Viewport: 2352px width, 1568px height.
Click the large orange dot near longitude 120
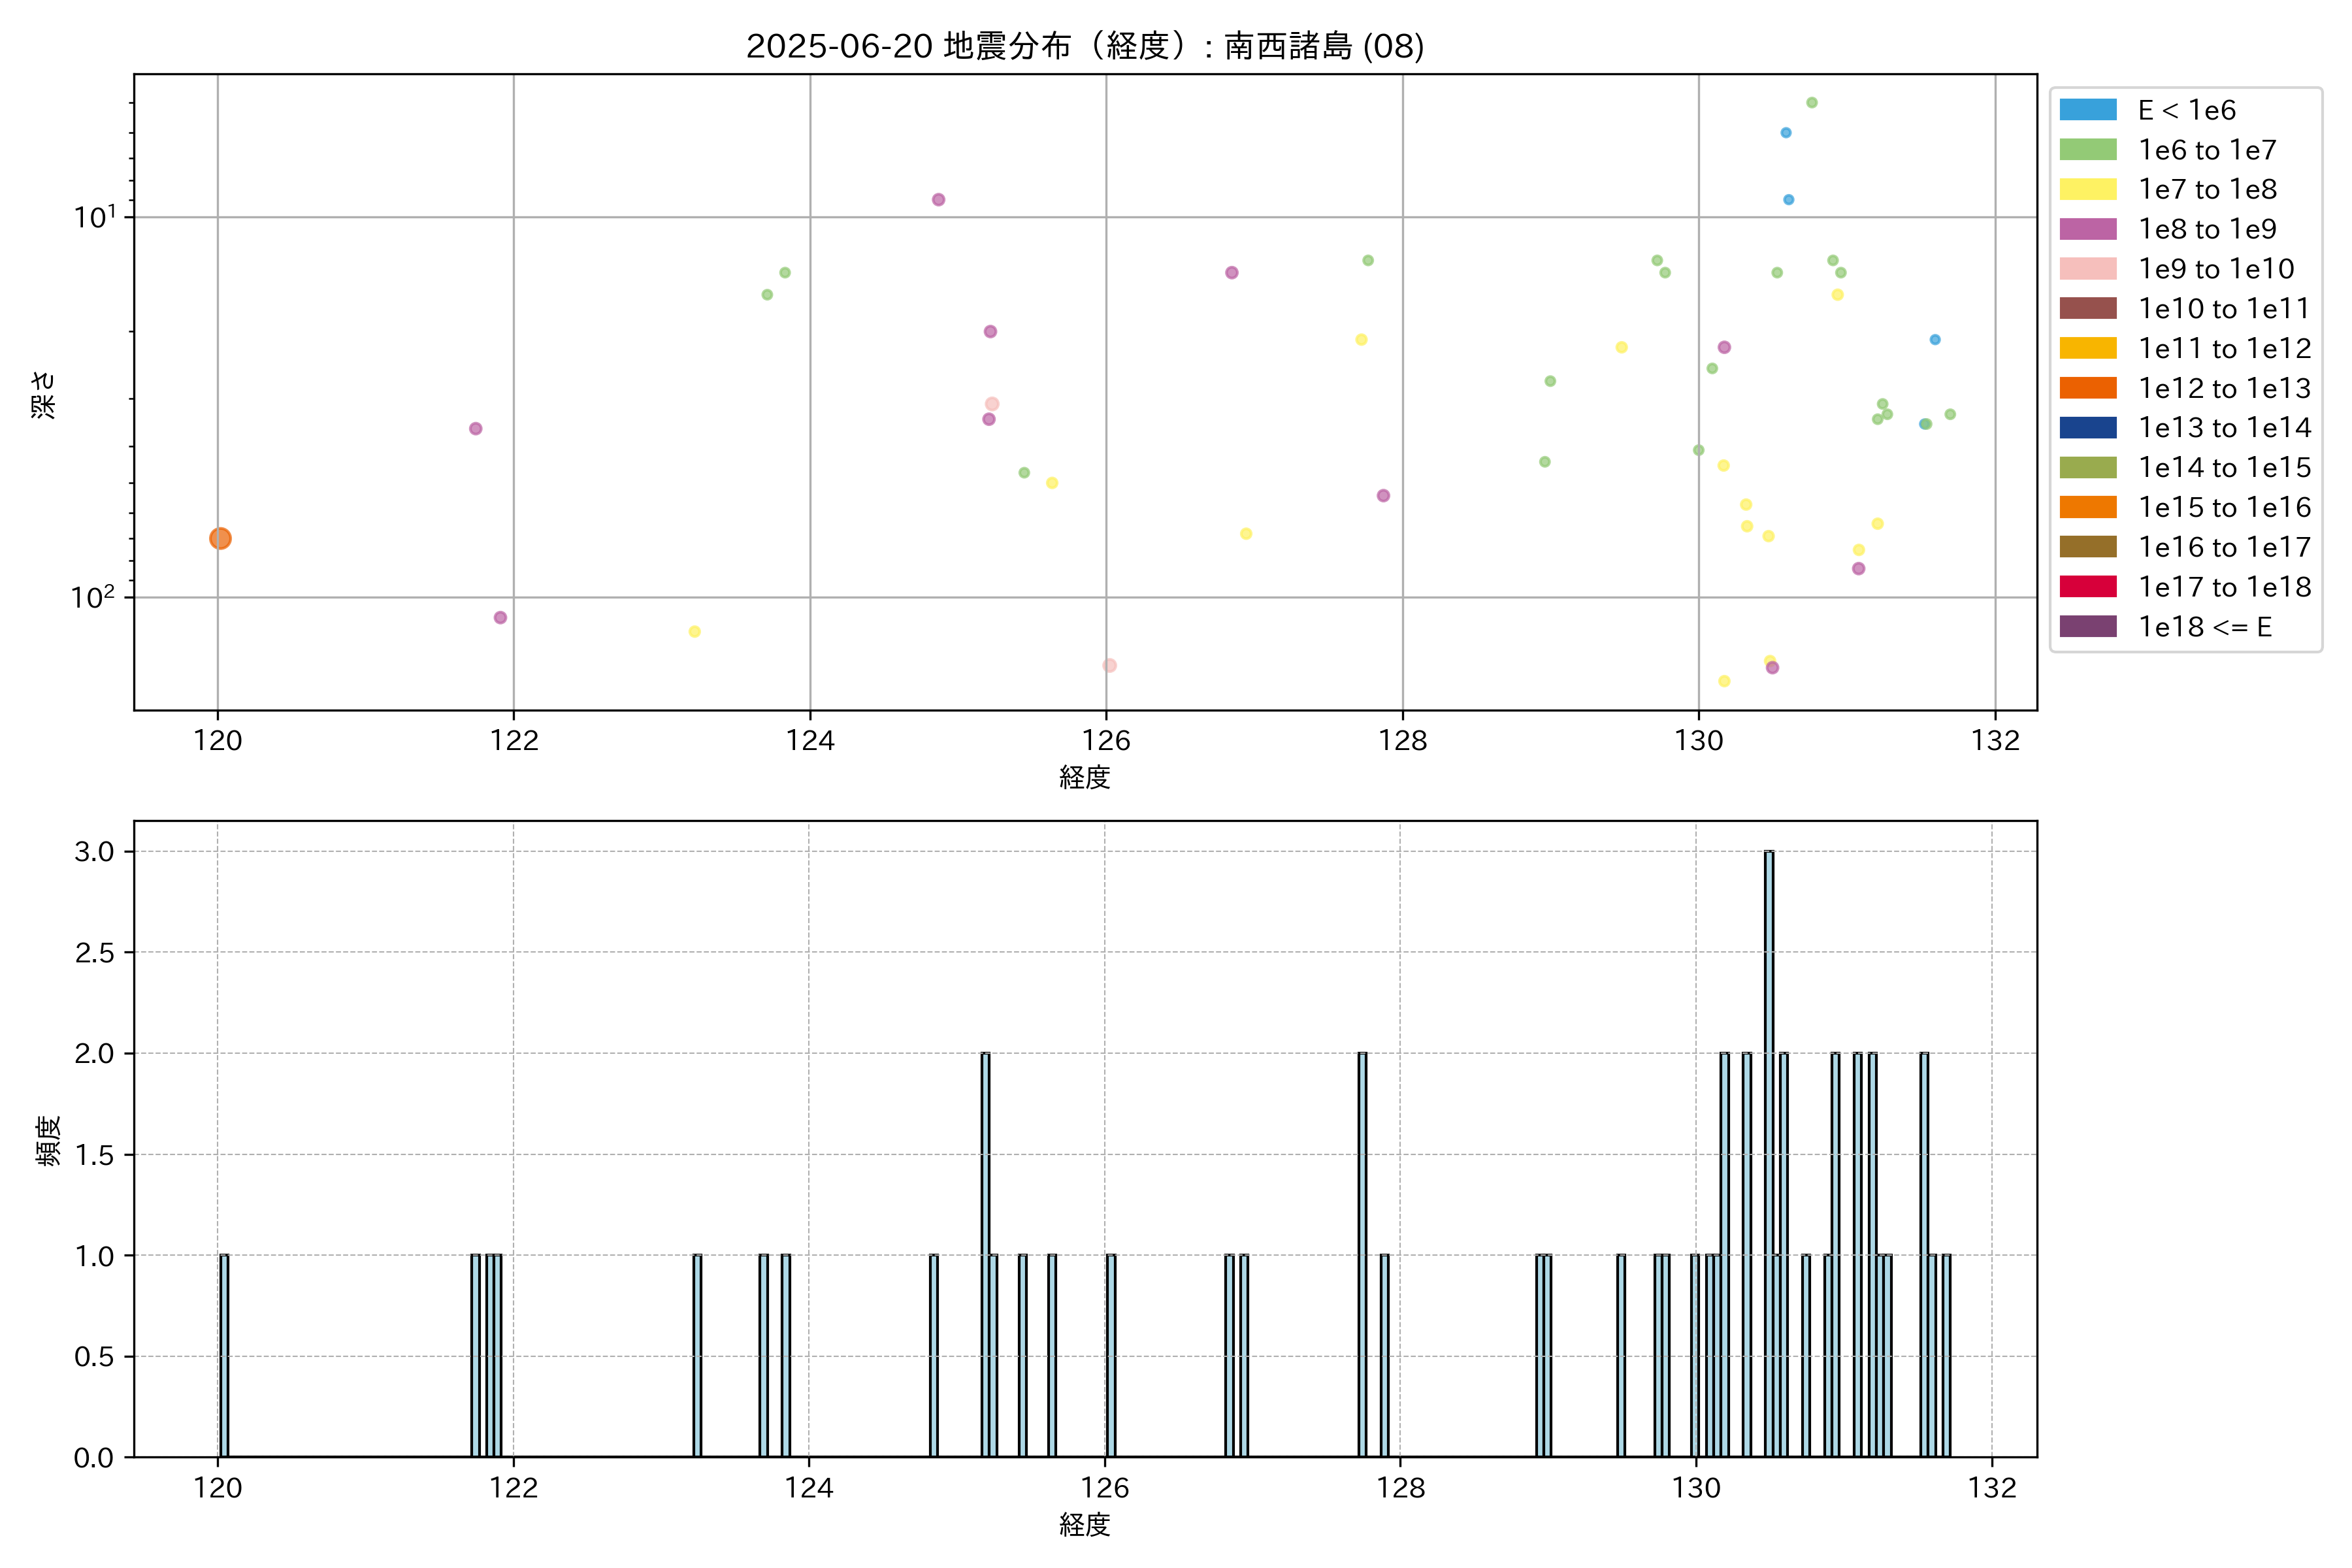221,539
